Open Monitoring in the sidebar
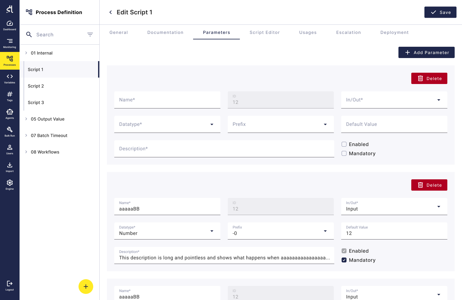 (10, 43)
